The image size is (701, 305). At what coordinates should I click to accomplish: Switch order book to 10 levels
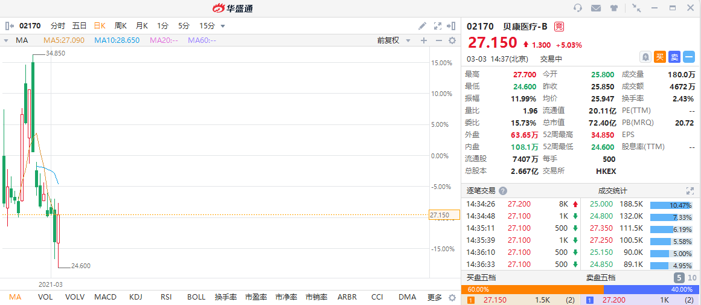click(692, 278)
